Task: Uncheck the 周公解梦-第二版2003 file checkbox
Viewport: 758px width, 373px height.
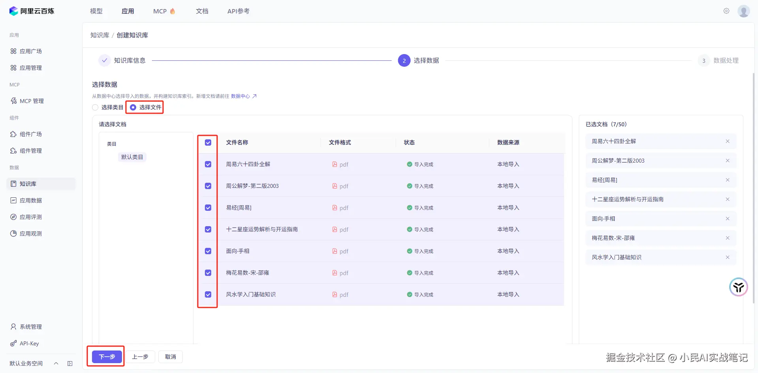Action: pyautogui.click(x=208, y=186)
